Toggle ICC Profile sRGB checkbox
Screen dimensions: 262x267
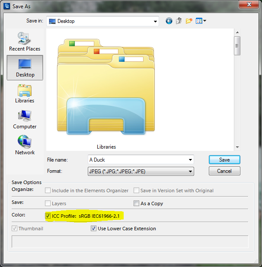(48, 216)
